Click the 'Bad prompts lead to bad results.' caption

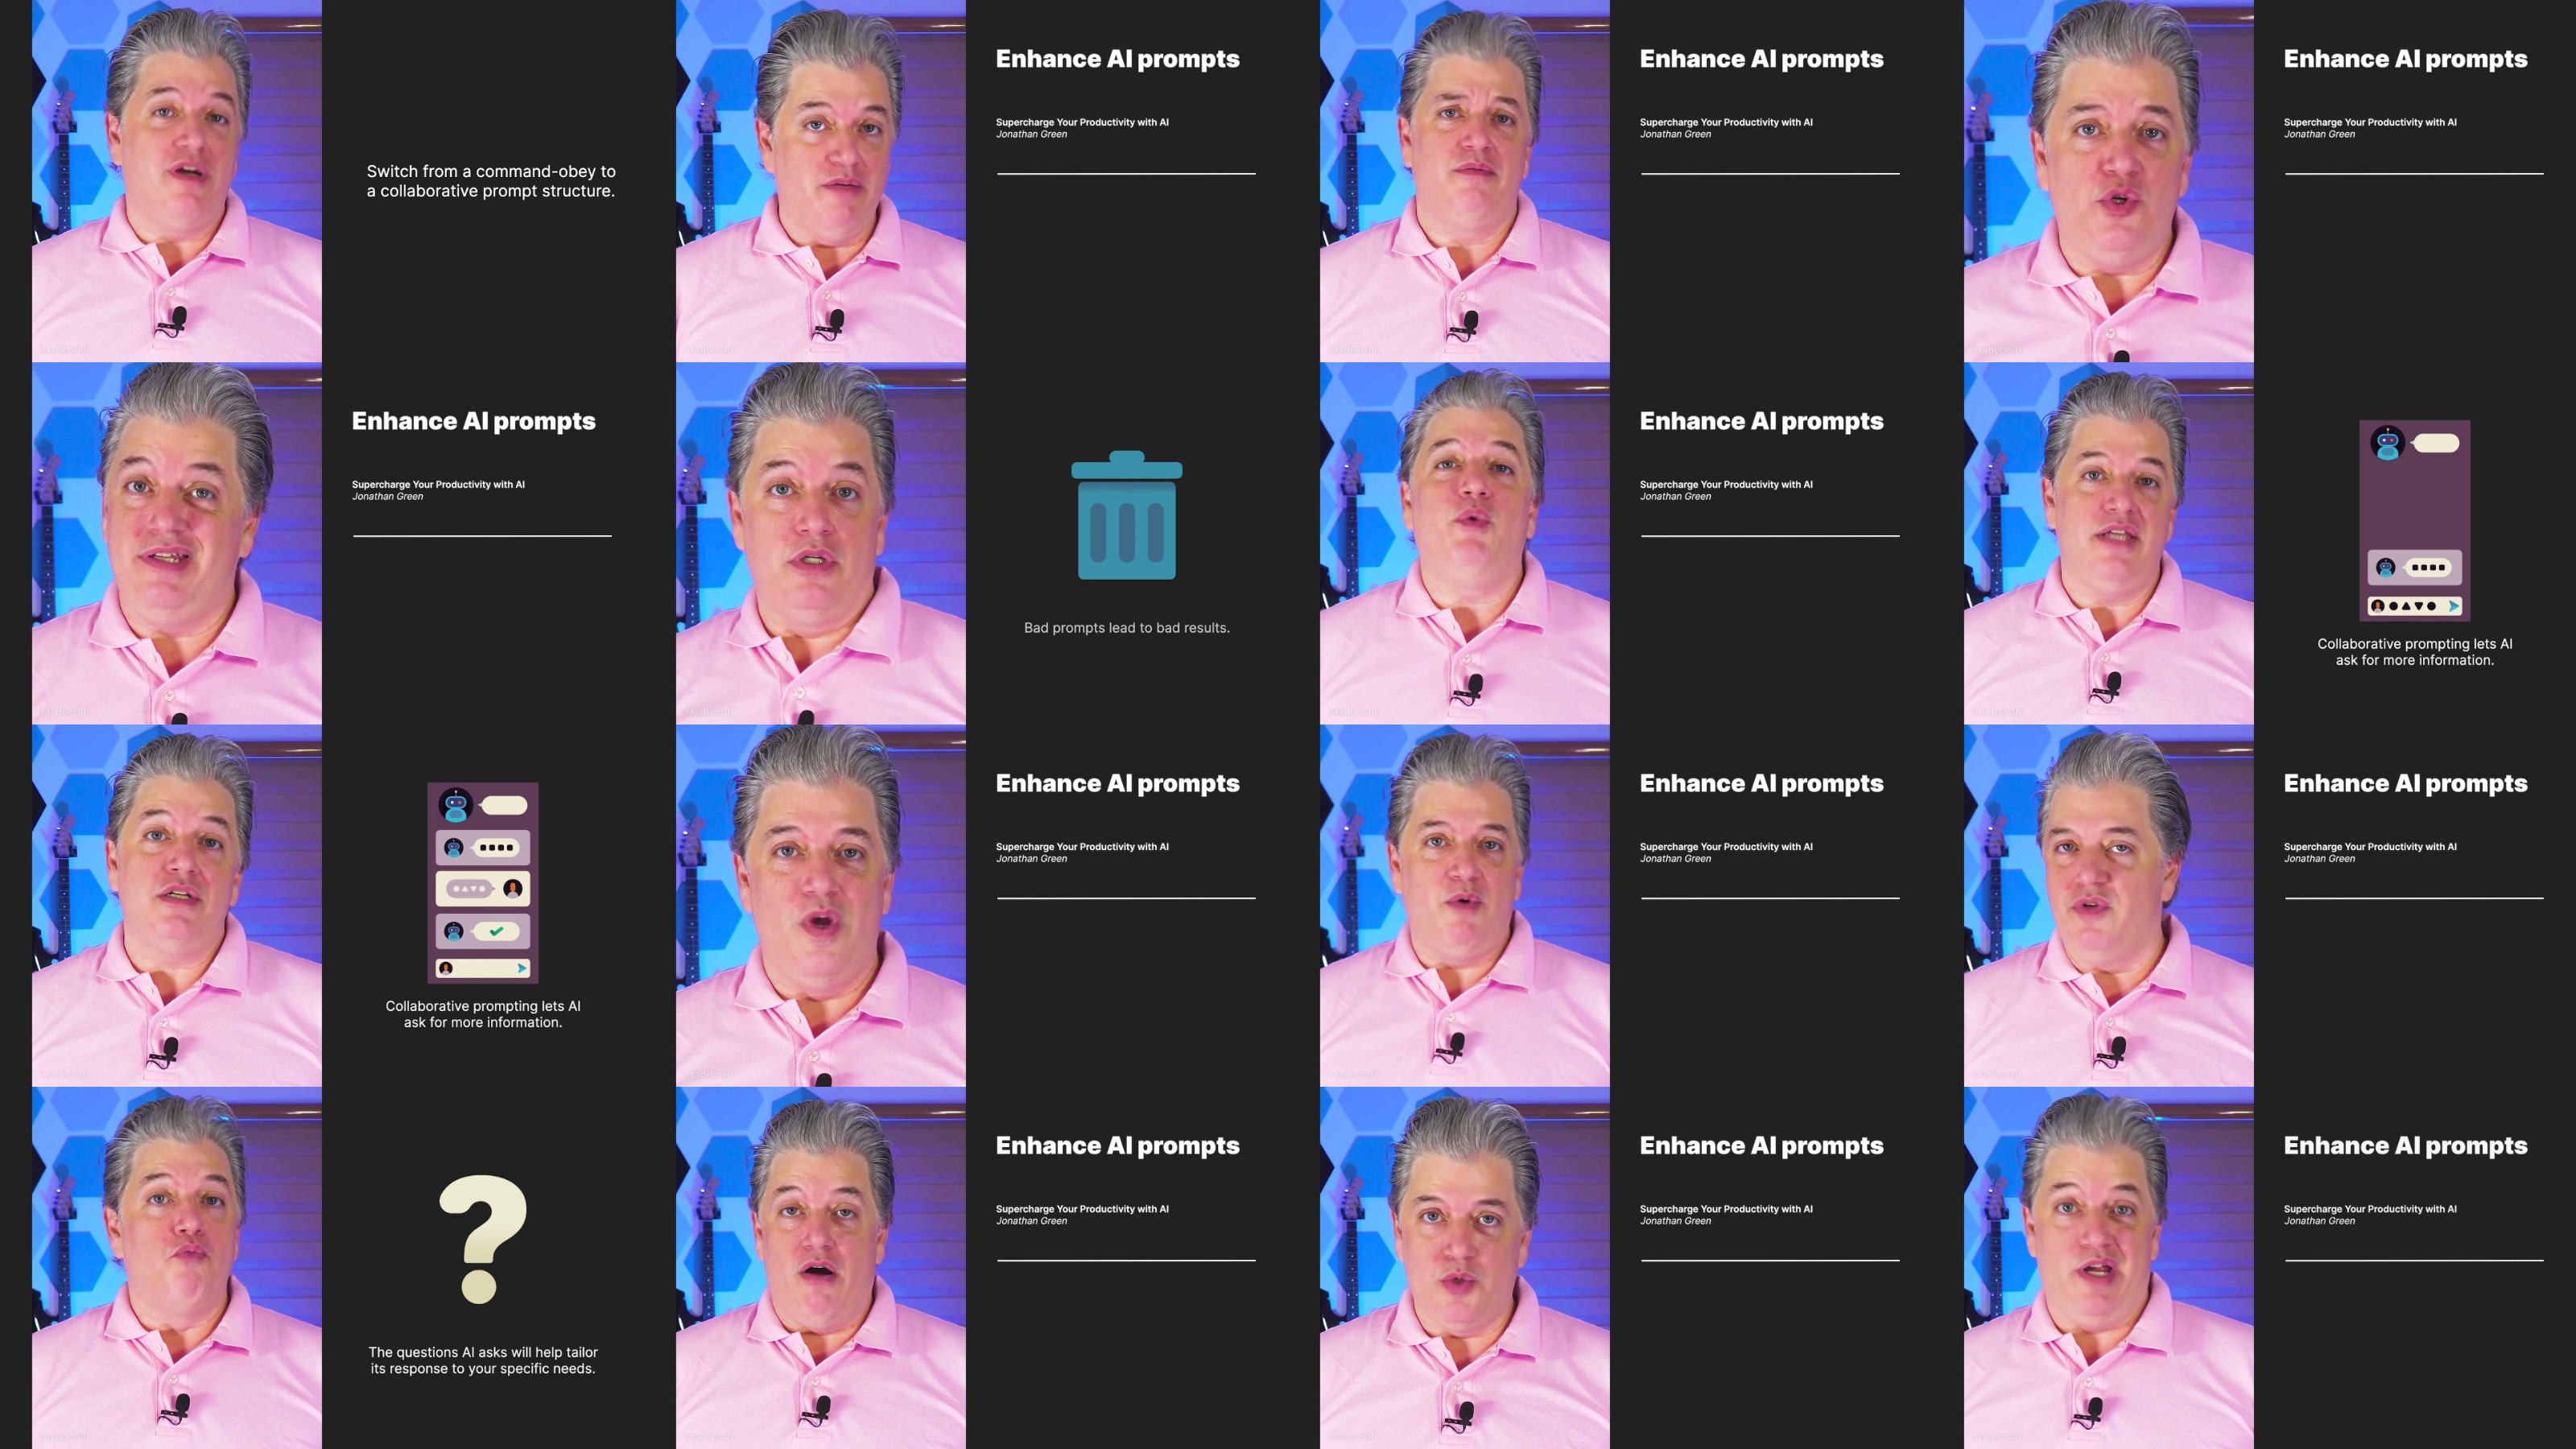1126,628
